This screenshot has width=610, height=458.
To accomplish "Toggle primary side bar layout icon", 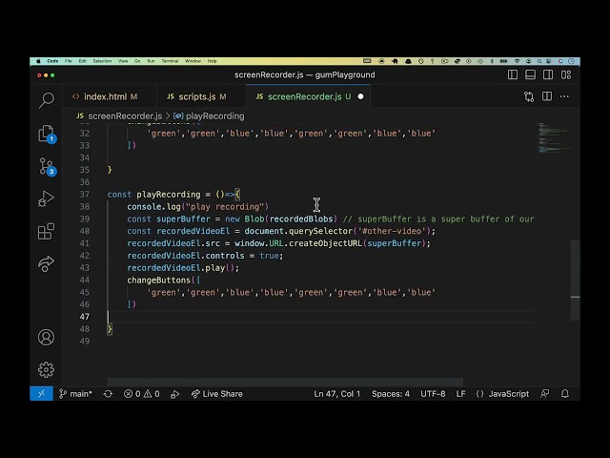I will click(513, 74).
